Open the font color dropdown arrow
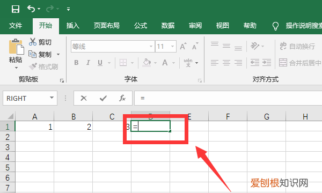Screen dimensions: 322x193 click(x=173, y=63)
